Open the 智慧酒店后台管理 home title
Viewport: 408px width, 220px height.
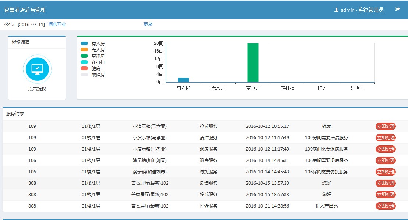point(25,10)
